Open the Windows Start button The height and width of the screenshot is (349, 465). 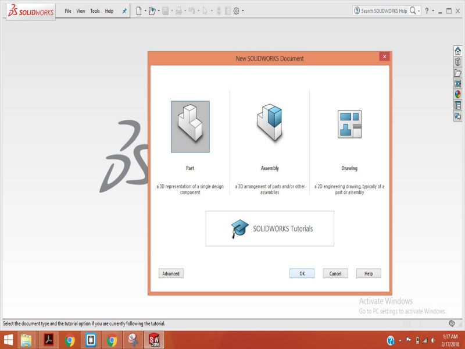click(x=8, y=340)
